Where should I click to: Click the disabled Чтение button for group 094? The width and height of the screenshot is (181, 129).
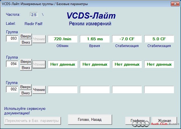click(x=39, y=64)
